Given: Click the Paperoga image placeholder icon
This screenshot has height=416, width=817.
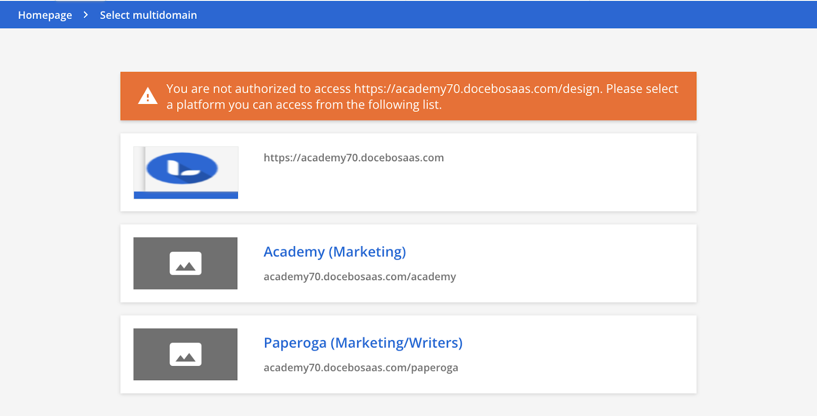Looking at the screenshot, I should 185,354.
